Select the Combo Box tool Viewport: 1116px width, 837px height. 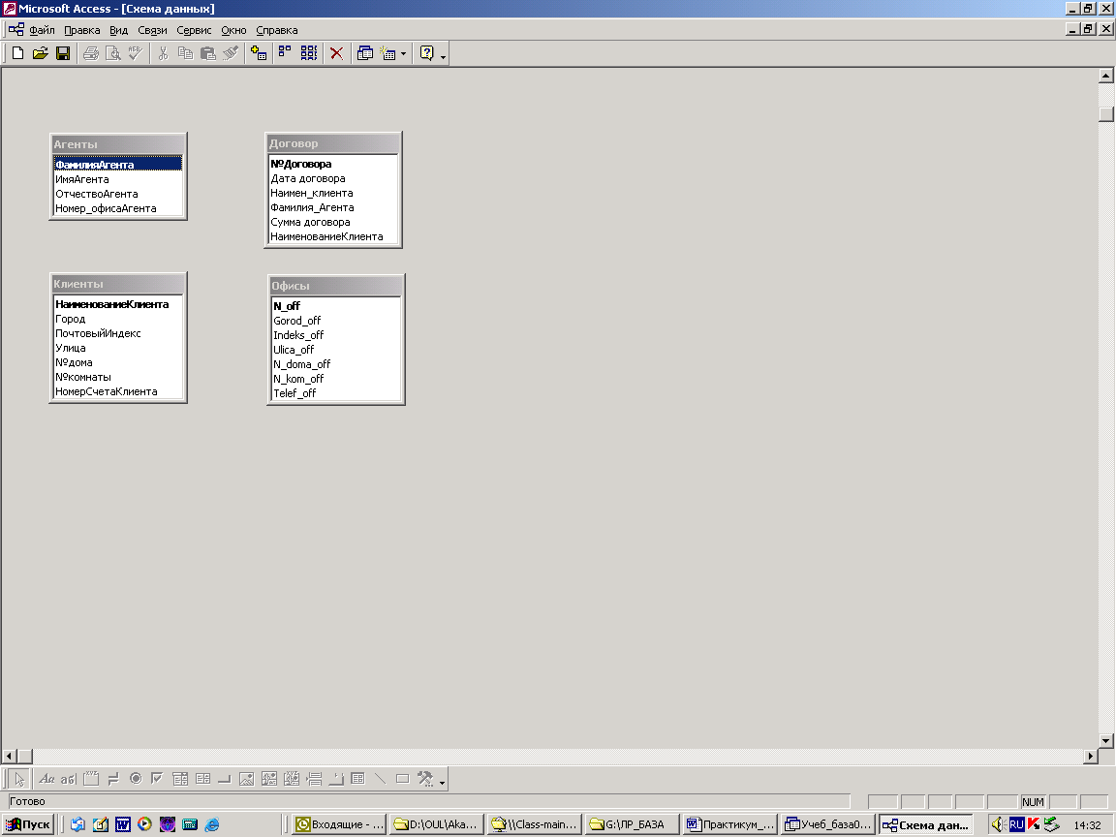[x=180, y=779]
